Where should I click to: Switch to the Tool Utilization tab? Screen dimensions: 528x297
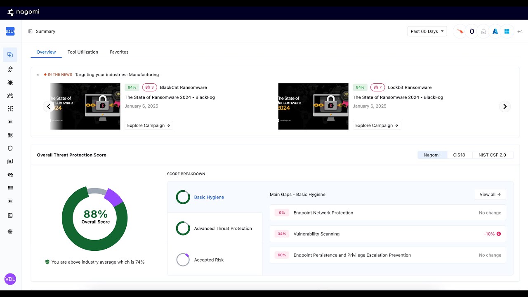pos(83,52)
